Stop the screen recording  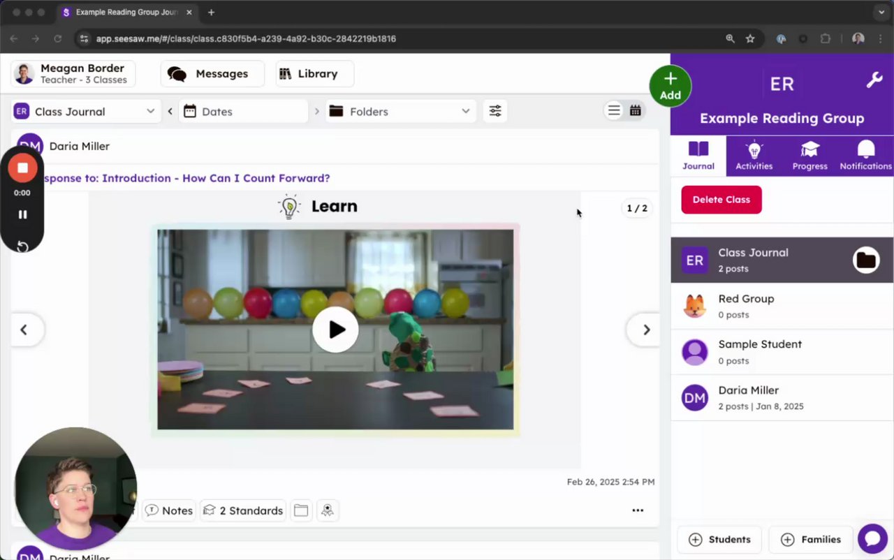pos(22,168)
